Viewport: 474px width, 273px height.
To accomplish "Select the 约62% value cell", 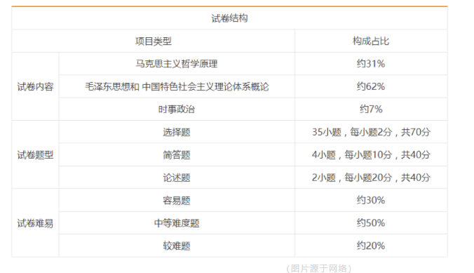I will [x=371, y=86].
